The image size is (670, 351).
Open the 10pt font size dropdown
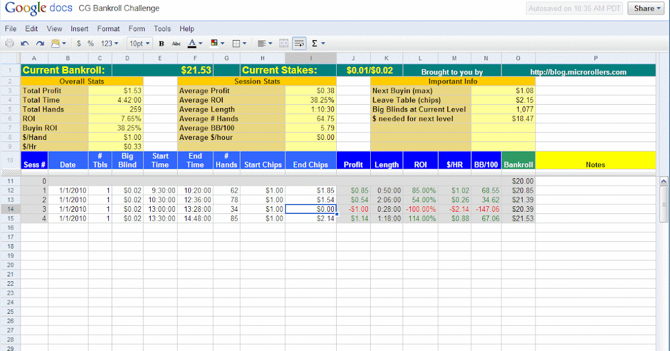pyautogui.click(x=139, y=43)
